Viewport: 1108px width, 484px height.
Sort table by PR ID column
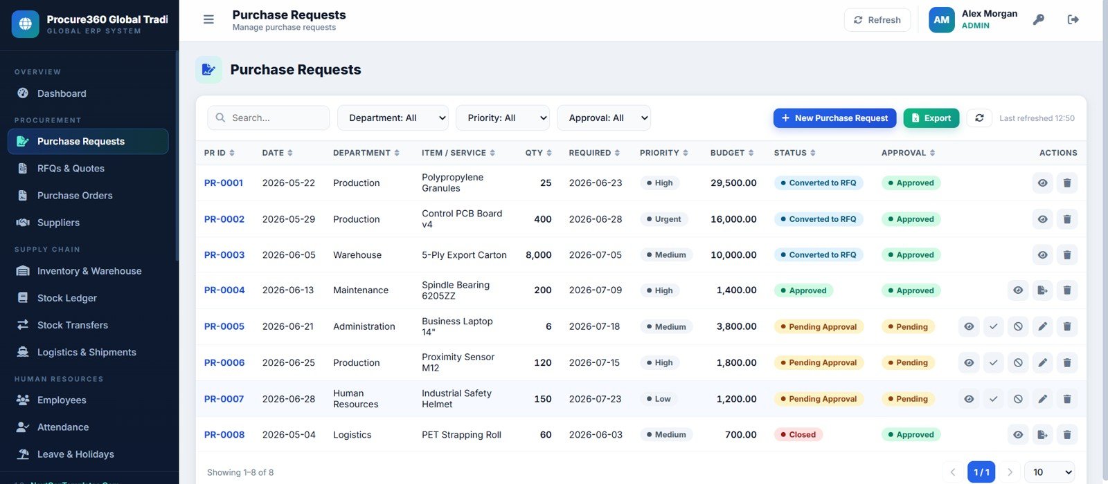219,153
